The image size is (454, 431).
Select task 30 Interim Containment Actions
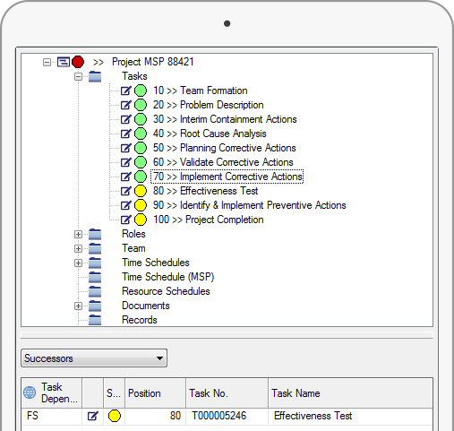[x=225, y=119]
